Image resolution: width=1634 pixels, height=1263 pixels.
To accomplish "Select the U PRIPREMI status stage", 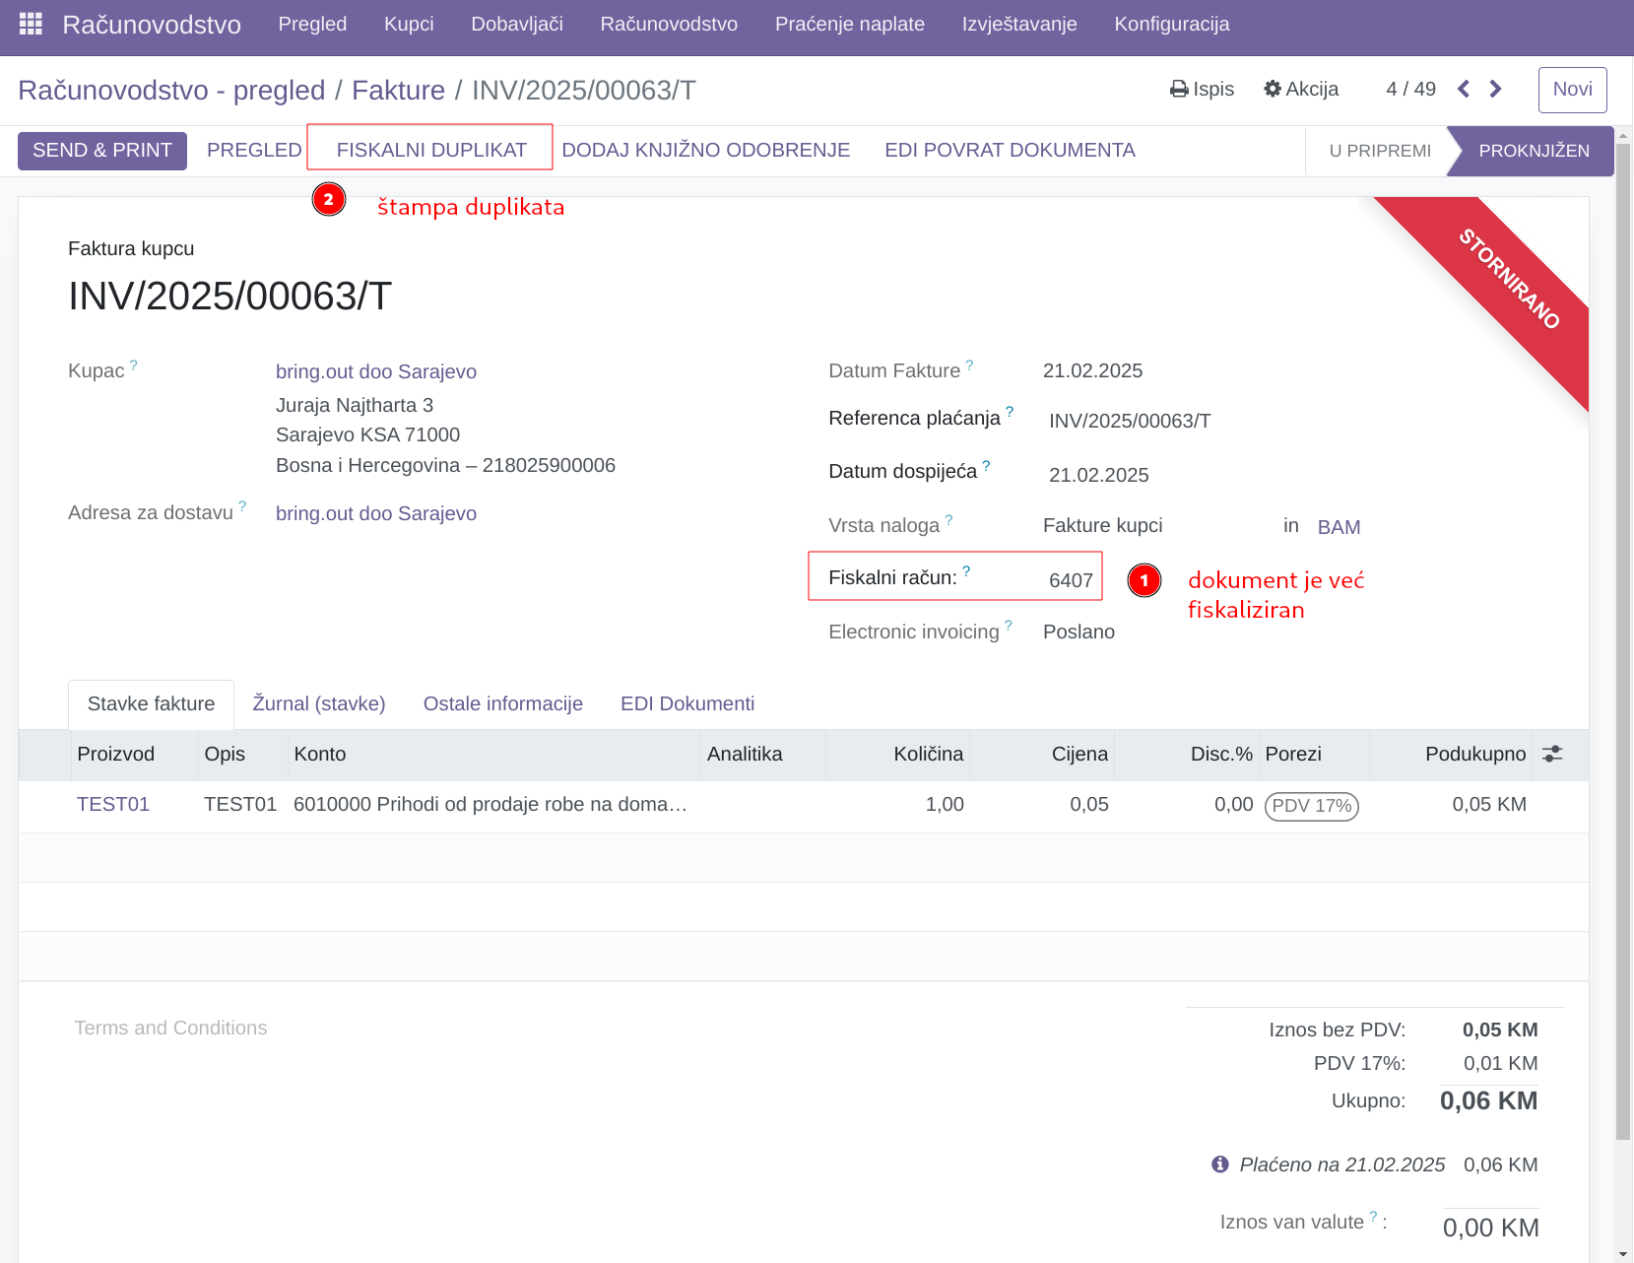I will click(x=1379, y=151).
